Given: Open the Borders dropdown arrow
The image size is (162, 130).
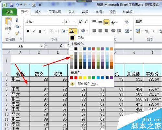Looking at the screenshot, I should (56, 31).
